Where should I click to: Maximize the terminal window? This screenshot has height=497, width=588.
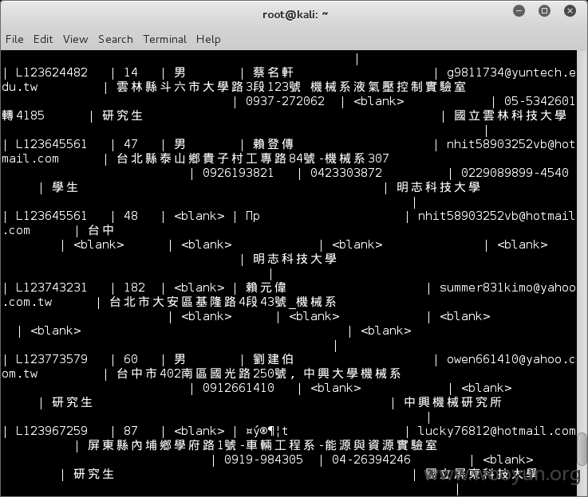coord(544,11)
